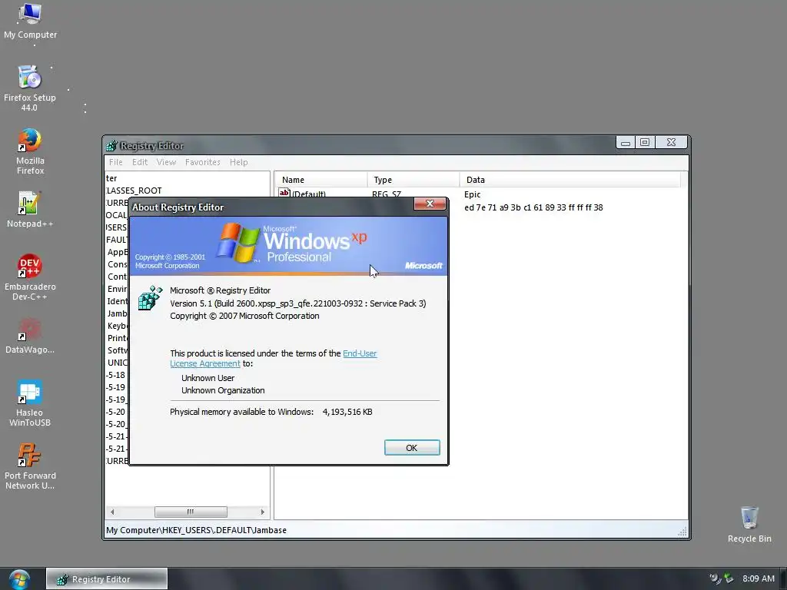The image size is (787, 590).
Task: Open Mozilla Firefox desktop shortcut
Action: click(x=30, y=151)
